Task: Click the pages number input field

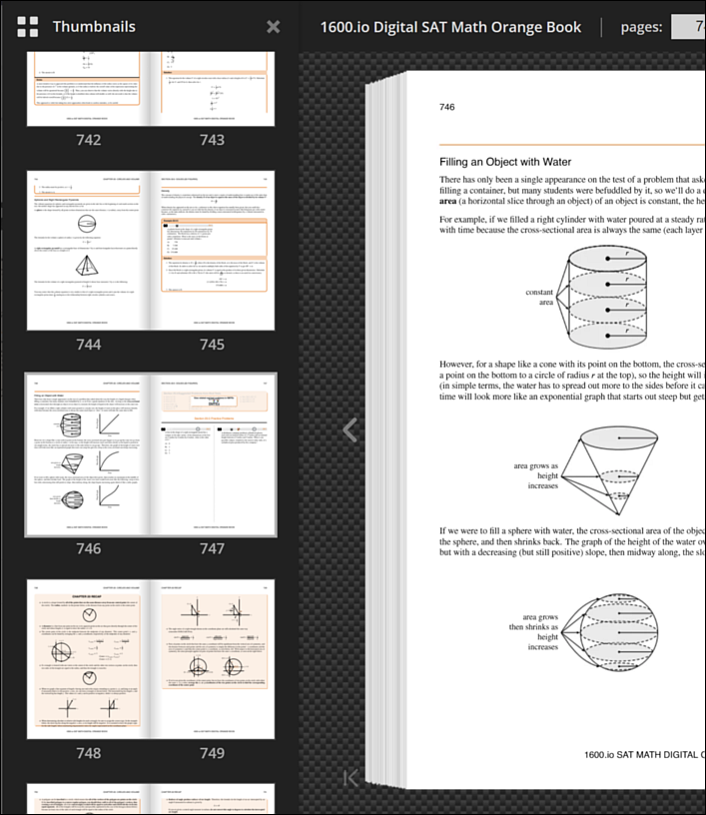Action: click(688, 27)
